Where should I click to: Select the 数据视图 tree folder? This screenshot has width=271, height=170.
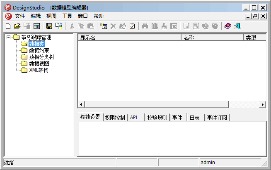coord(39,64)
